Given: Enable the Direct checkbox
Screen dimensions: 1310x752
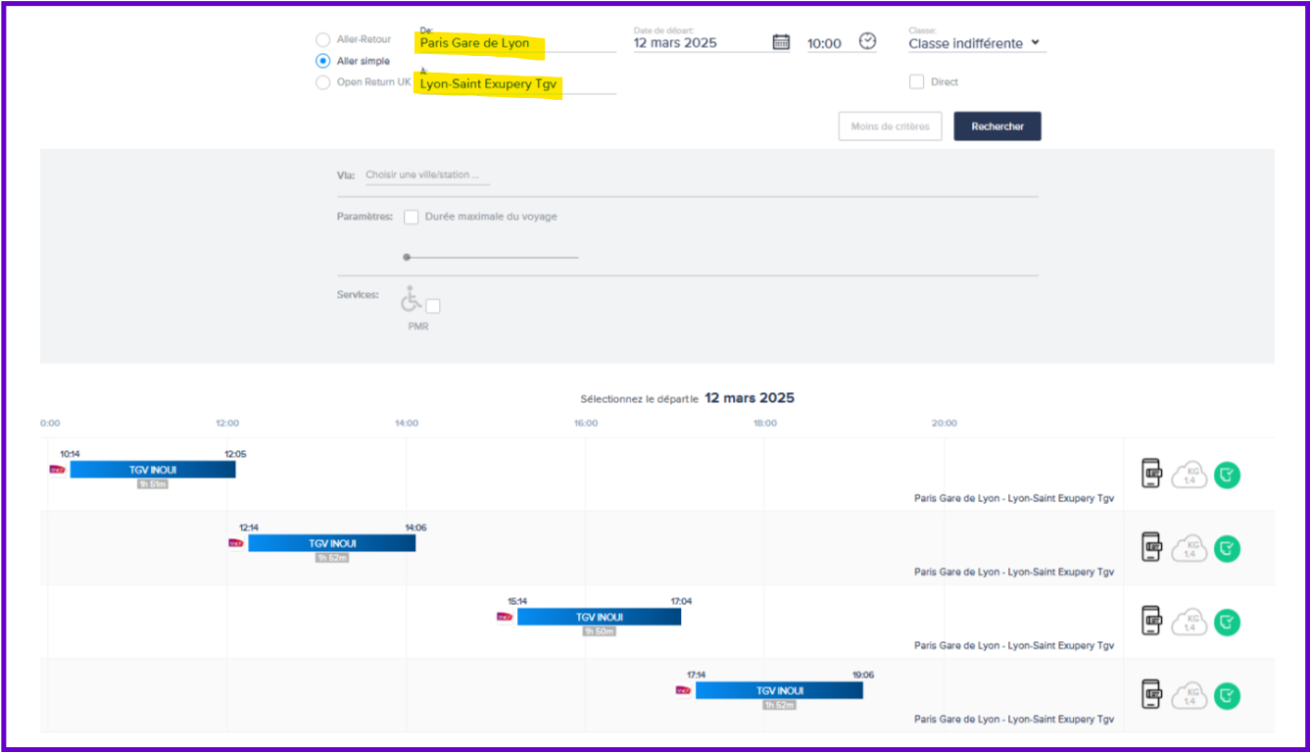Looking at the screenshot, I should coord(917,82).
